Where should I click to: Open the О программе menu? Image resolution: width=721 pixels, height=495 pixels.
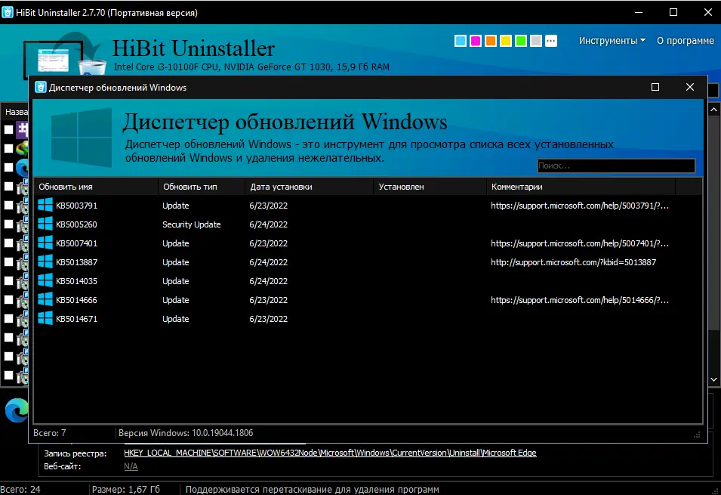point(685,41)
